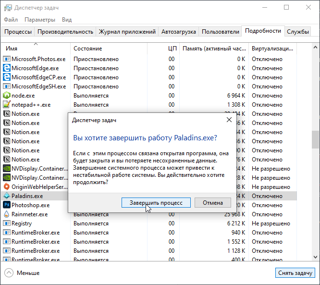This screenshot has width=320, height=285.
Task: Select the node.exe row name
Action: click(23, 96)
